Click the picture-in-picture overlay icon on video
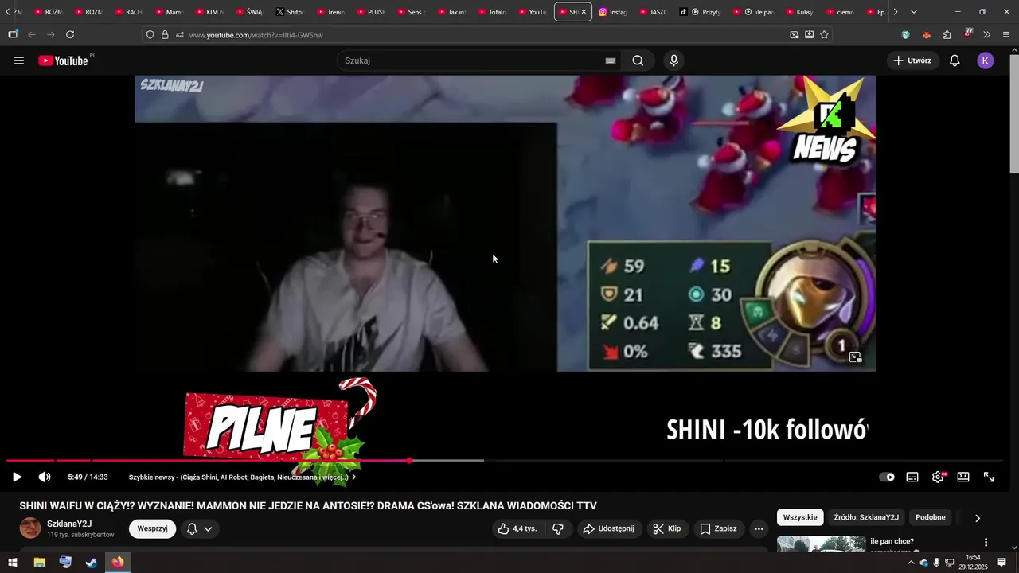The width and height of the screenshot is (1019, 573). point(855,357)
